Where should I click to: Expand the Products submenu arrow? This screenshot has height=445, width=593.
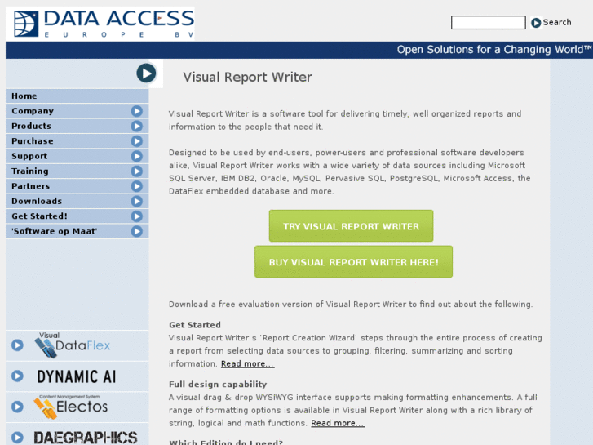[x=136, y=126]
